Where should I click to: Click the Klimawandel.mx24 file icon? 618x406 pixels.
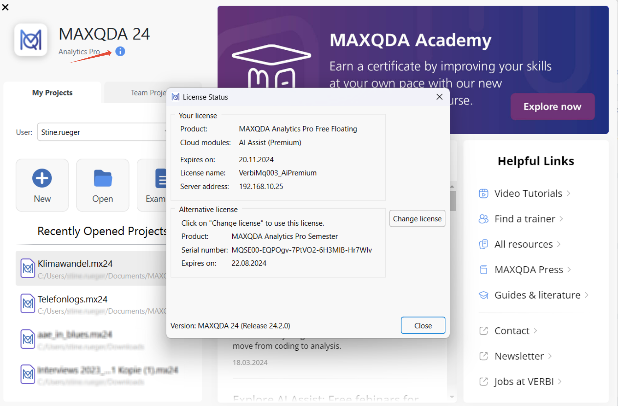point(28,268)
